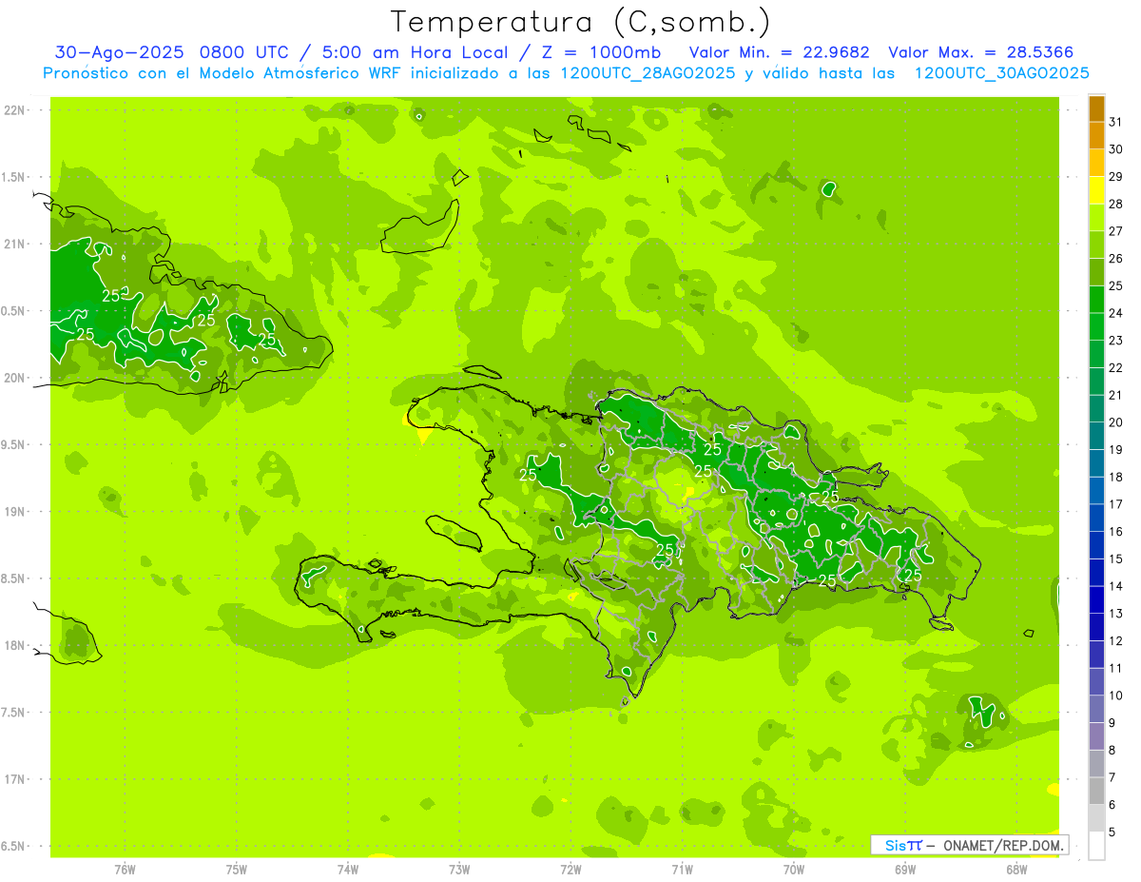The height and width of the screenshot is (882, 1141).
Task: Click the 'Valor Min. = 22.9682' value
Action: [778, 52]
